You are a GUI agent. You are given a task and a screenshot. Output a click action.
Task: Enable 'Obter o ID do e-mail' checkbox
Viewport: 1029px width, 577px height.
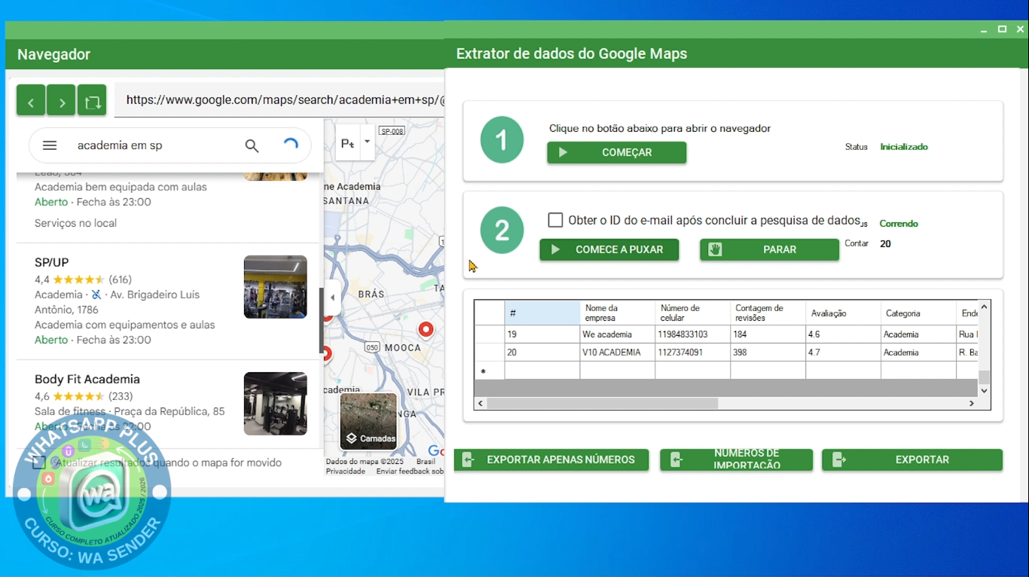(555, 220)
